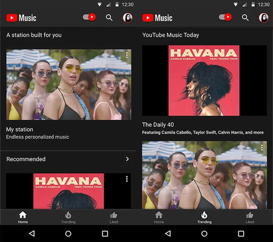Click 'Endless personalized music' subtitle

point(38,137)
